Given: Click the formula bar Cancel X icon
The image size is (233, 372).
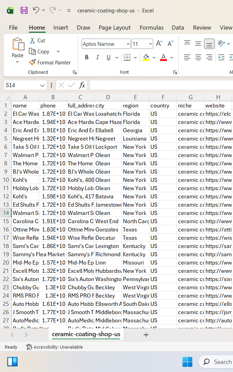Looking at the screenshot, I should (x=61, y=85).
